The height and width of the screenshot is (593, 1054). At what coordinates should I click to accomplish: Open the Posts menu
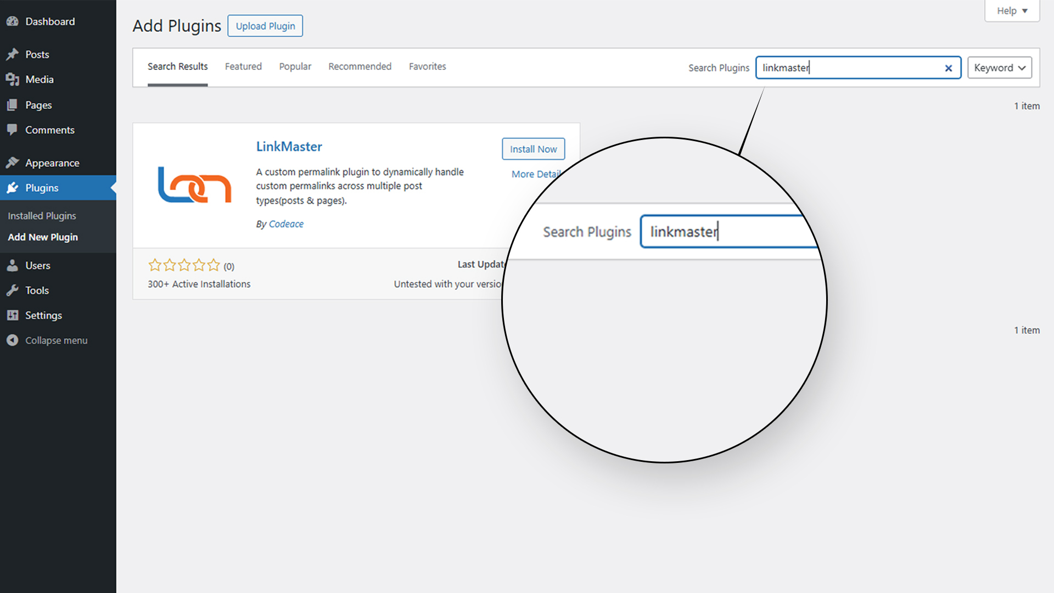(58, 54)
